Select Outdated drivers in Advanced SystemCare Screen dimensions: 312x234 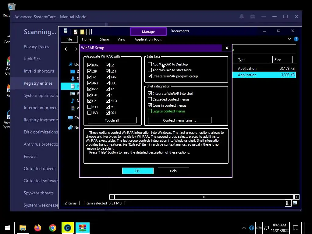click(40, 168)
